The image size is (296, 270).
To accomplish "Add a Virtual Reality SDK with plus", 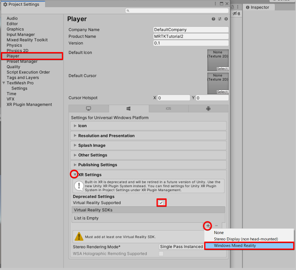I will 208,226.
